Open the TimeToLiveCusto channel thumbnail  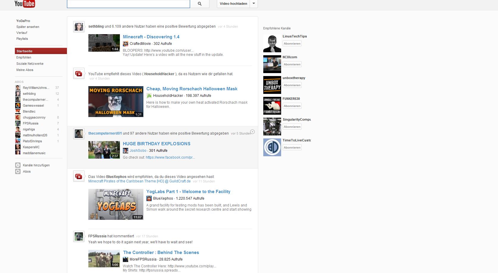click(272, 147)
